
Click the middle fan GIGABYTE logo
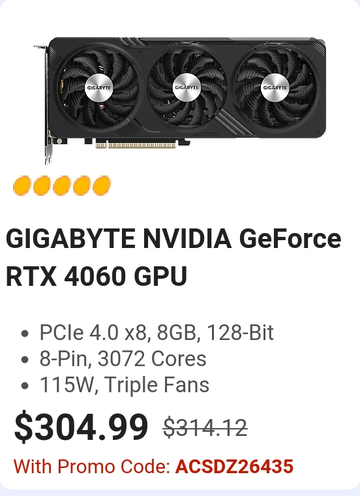187,87
